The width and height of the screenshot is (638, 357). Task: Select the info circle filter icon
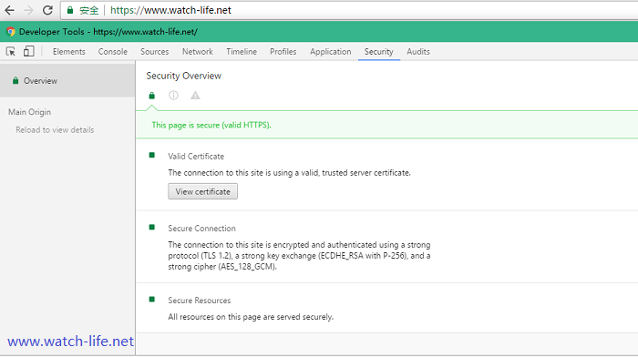coord(173,95)
